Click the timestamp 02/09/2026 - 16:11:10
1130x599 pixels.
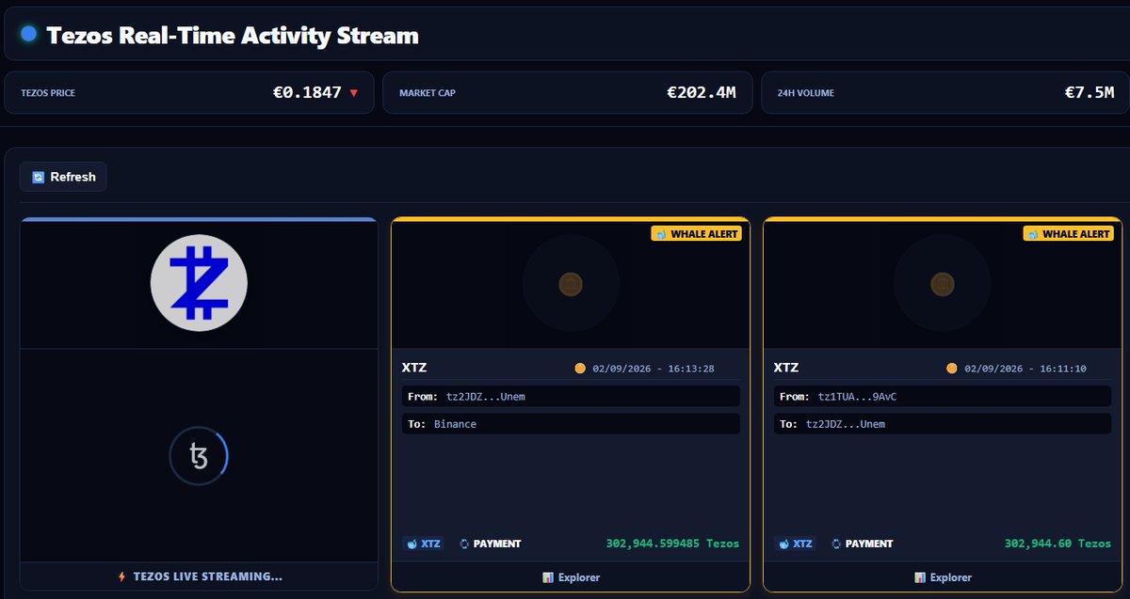pos(1025,369)
